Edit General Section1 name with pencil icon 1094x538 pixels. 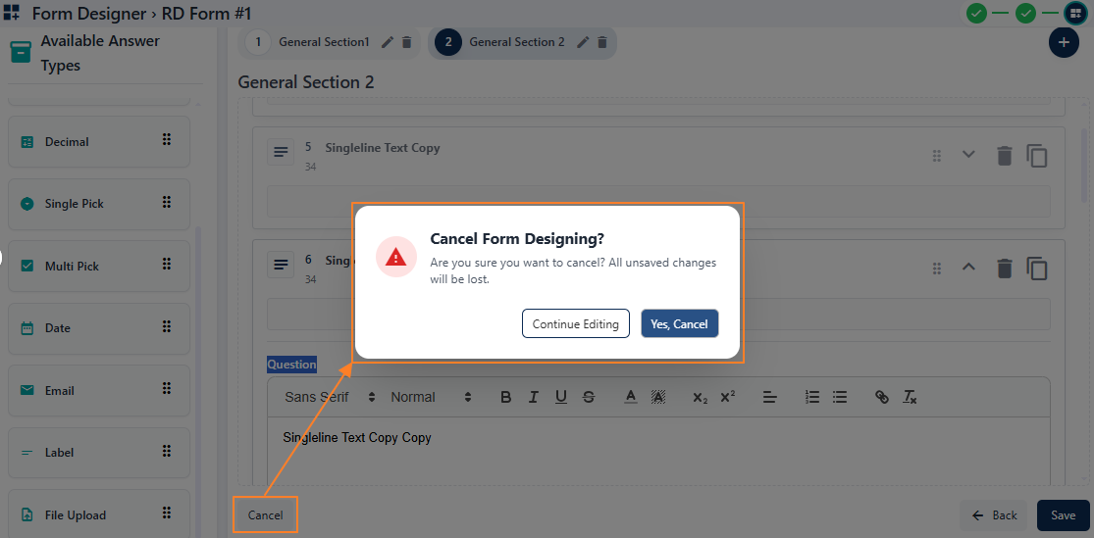tap(388, 42)
